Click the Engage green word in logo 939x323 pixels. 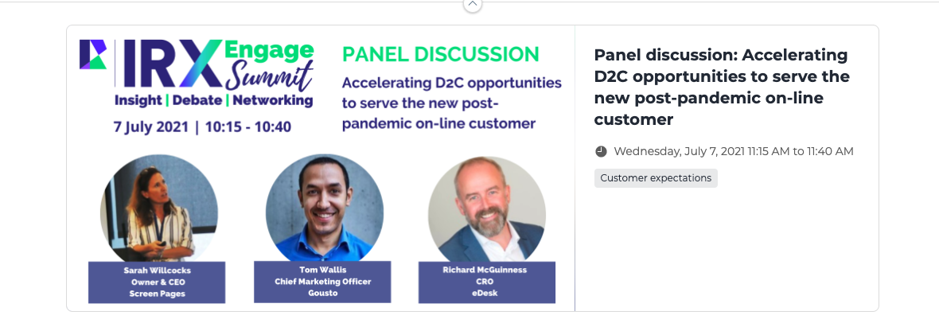(269, 51)
